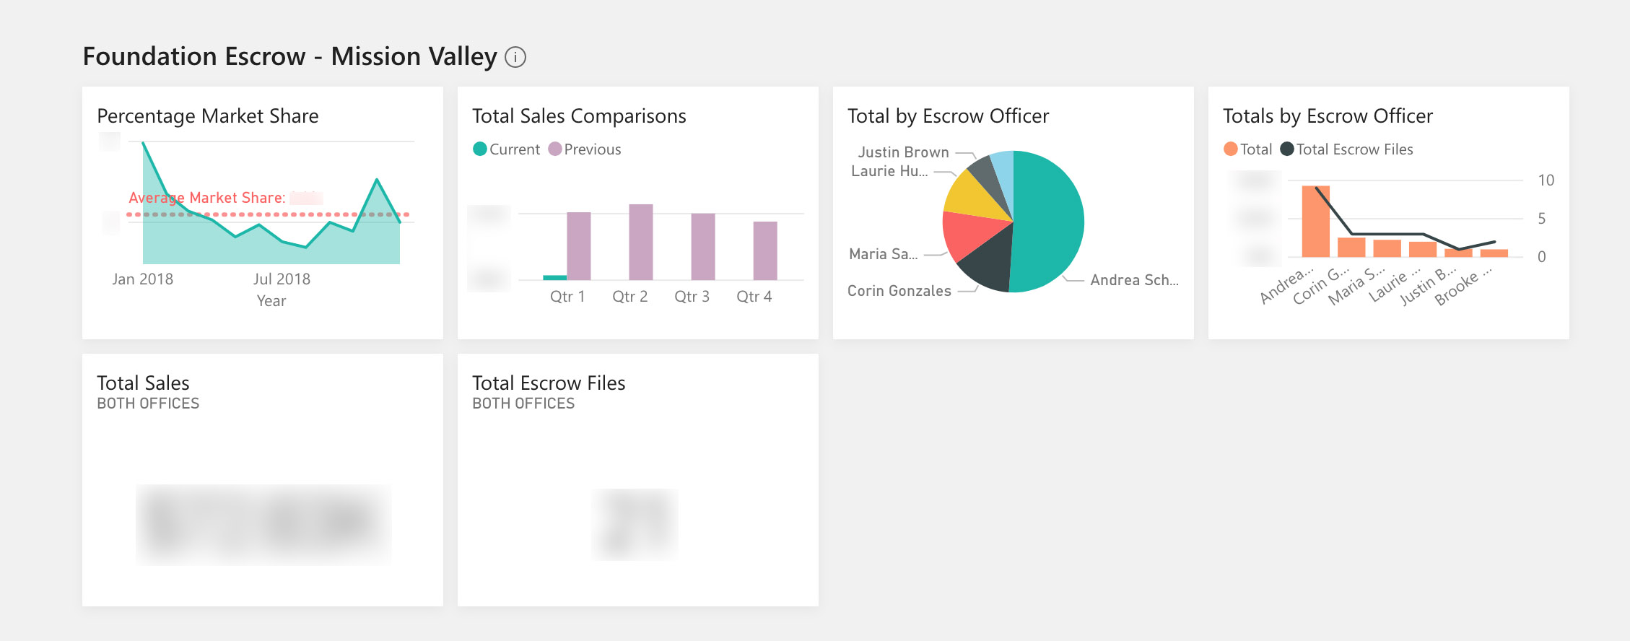The width and height of the screenshot is (1630, 641).
Task: Click the market share peak near chart's right end
Action: click(x=377, y=180)
